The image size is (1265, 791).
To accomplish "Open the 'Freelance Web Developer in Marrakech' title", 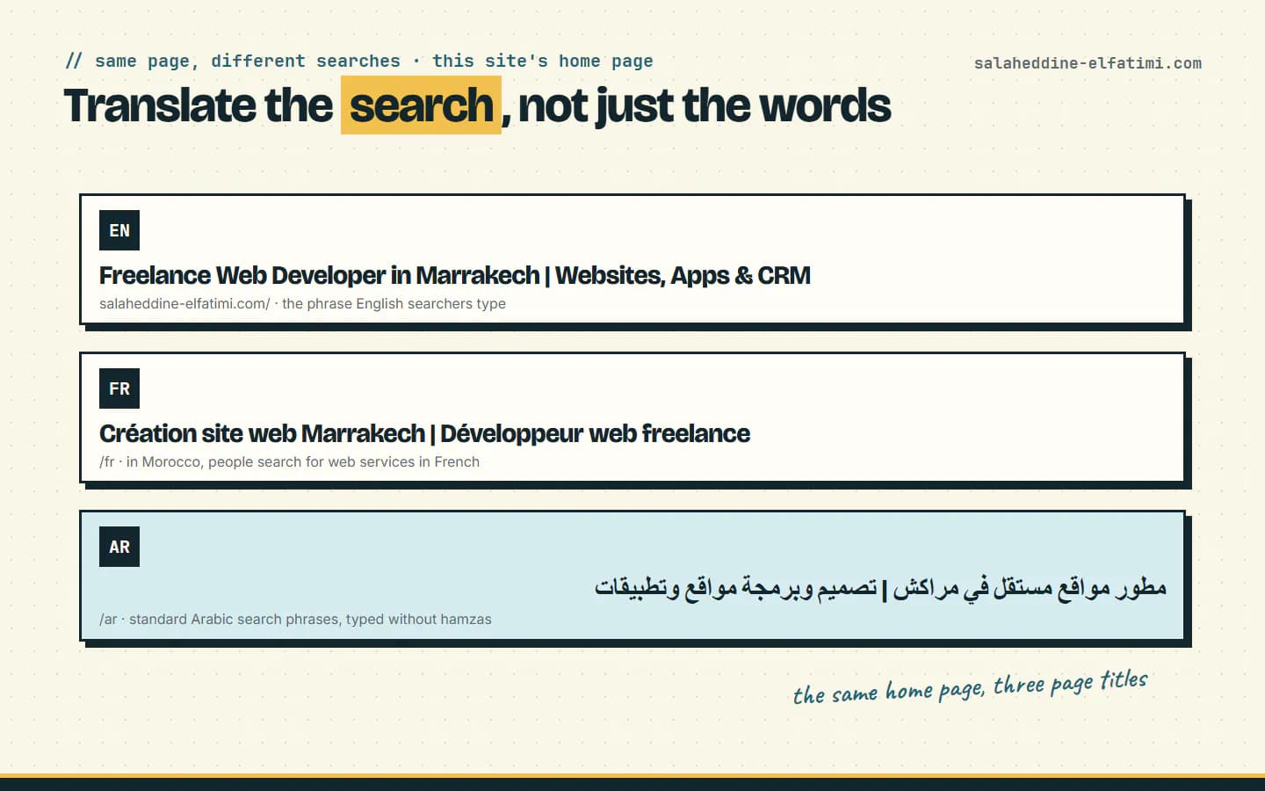I will (454, 275).
